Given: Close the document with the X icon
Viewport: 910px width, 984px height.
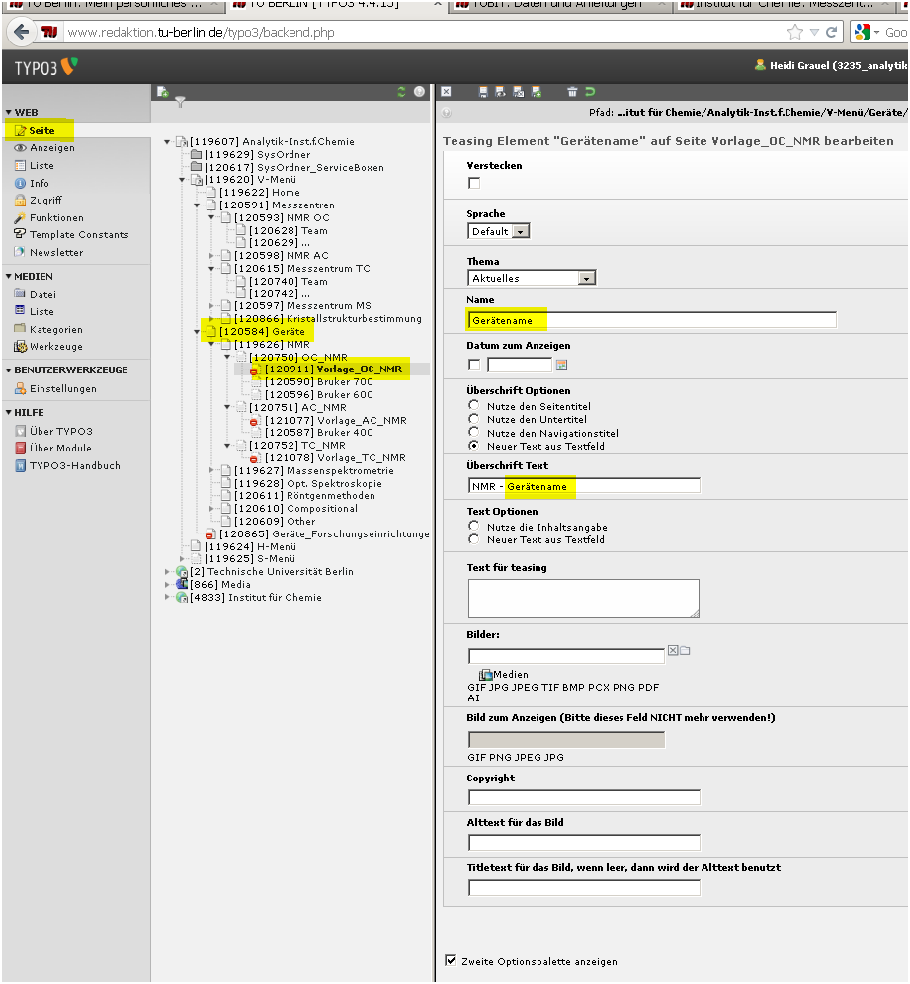Looking at the screenshot, I should click(446, 92).
